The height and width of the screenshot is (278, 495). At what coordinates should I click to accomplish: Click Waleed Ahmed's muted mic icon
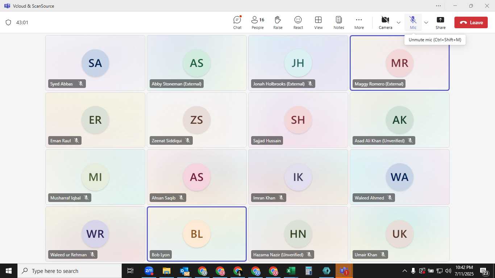click(x=390, y=198)
